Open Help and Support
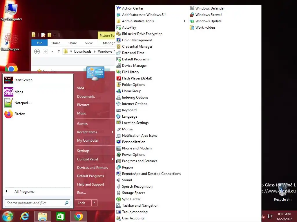297x222 pixels. point(90,184)
